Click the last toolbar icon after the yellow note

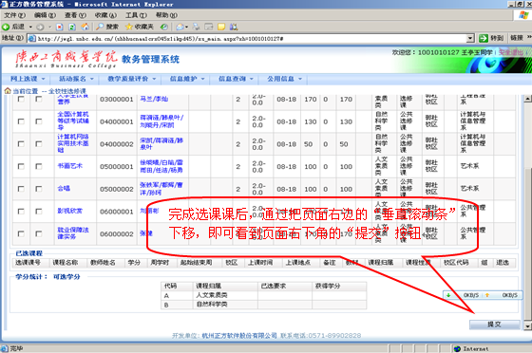(234, 27)
